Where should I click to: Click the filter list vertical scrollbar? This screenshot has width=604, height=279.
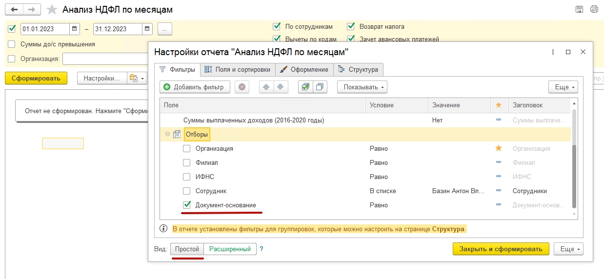[x=574, y=176]
